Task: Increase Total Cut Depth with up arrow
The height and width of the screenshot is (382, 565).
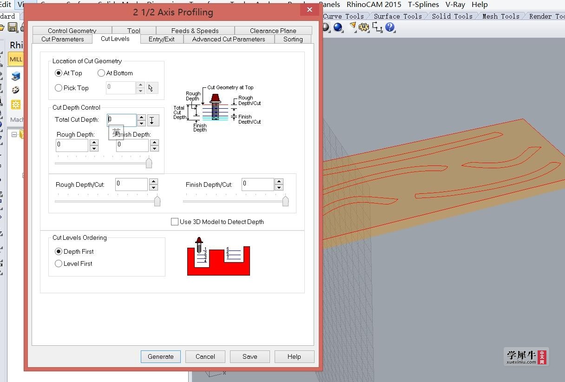Action: point(142,118)
